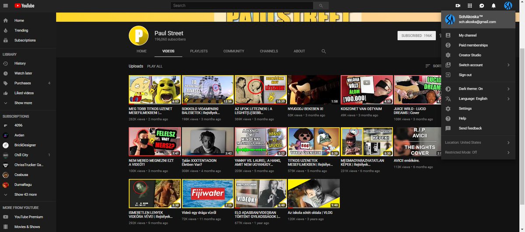The image size is (525, 232).
Task: Open the messages chat icon
Action: [482, 6]
